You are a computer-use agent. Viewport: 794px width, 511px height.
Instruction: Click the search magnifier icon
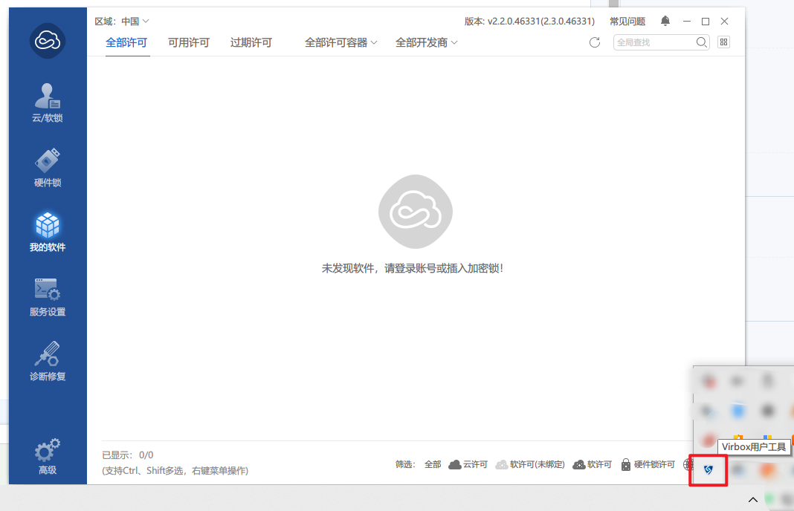[701, 42]
